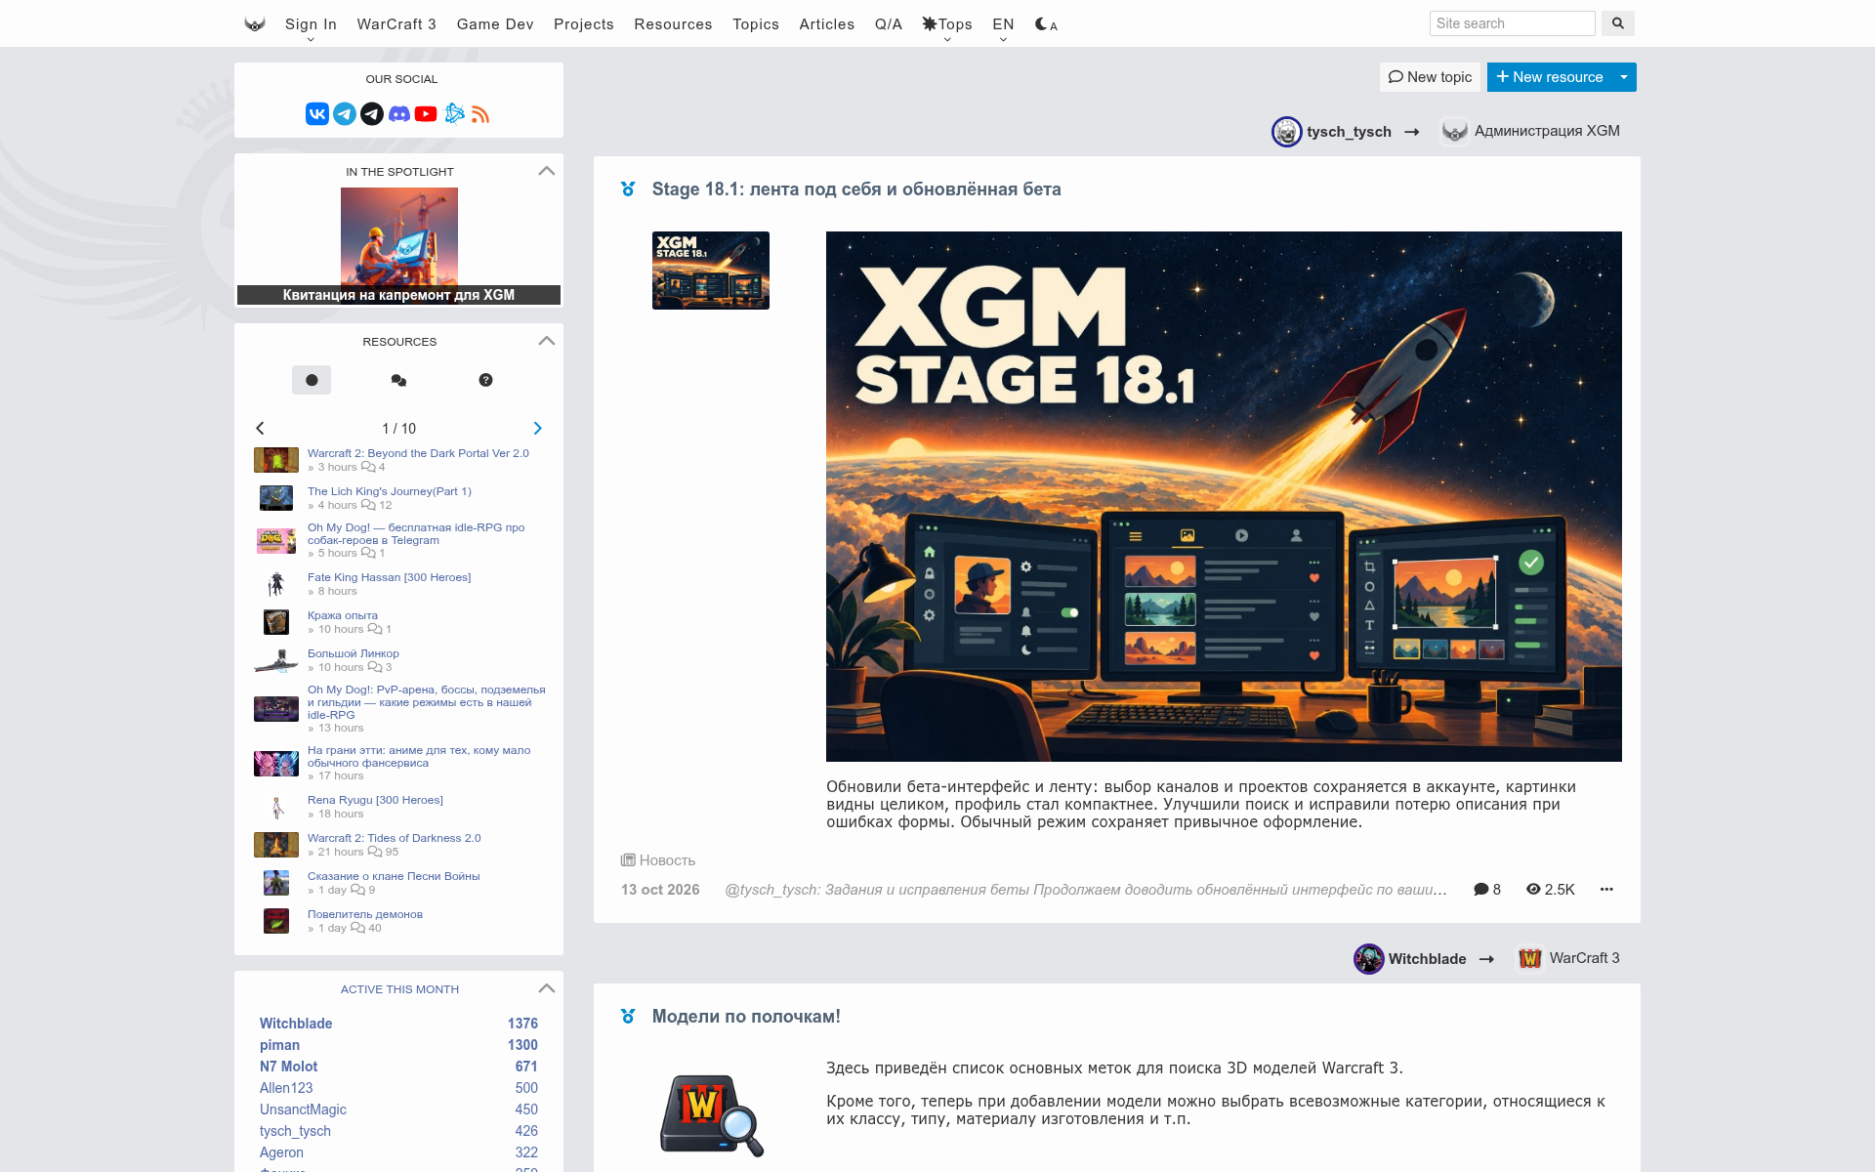Open the Discord server link
This screenshot has height=1172, width=1875.
point(399,114)
